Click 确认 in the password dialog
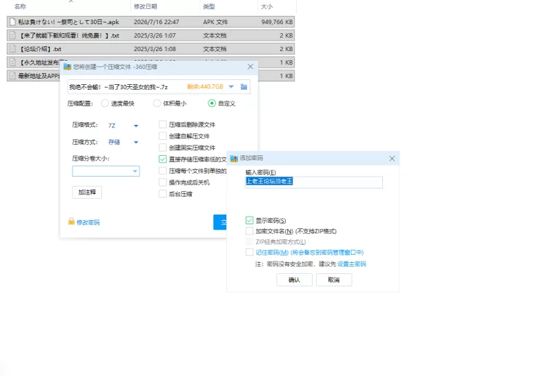The width and height of the screenshot is (552, 376). (295, 280)
